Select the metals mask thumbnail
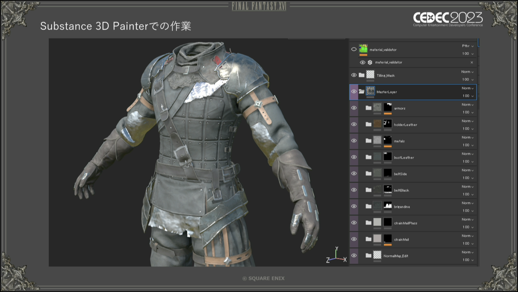518x292 pixels. point(388,140)
